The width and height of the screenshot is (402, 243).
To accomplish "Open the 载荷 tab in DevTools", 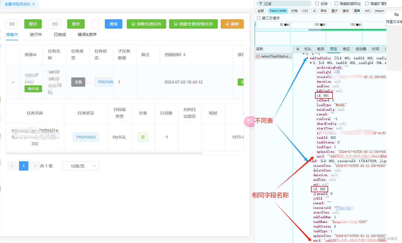I will [x=321, y=49].
